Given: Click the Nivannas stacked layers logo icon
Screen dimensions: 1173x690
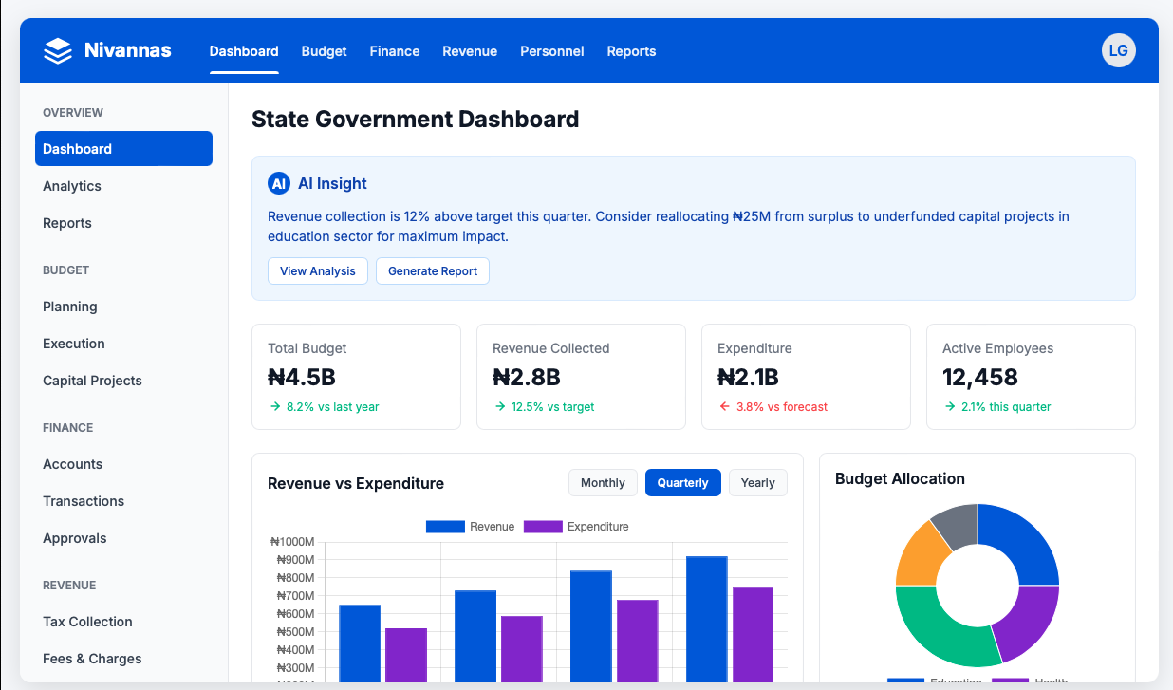Looking at the screenshot, I should (x=58, y=51).
